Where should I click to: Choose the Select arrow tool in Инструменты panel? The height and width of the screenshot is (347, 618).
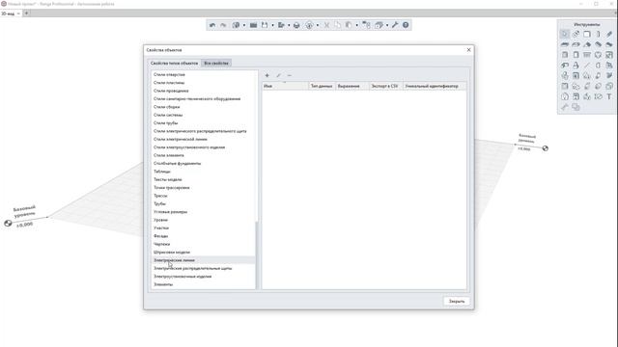click(x=565, y=34)
